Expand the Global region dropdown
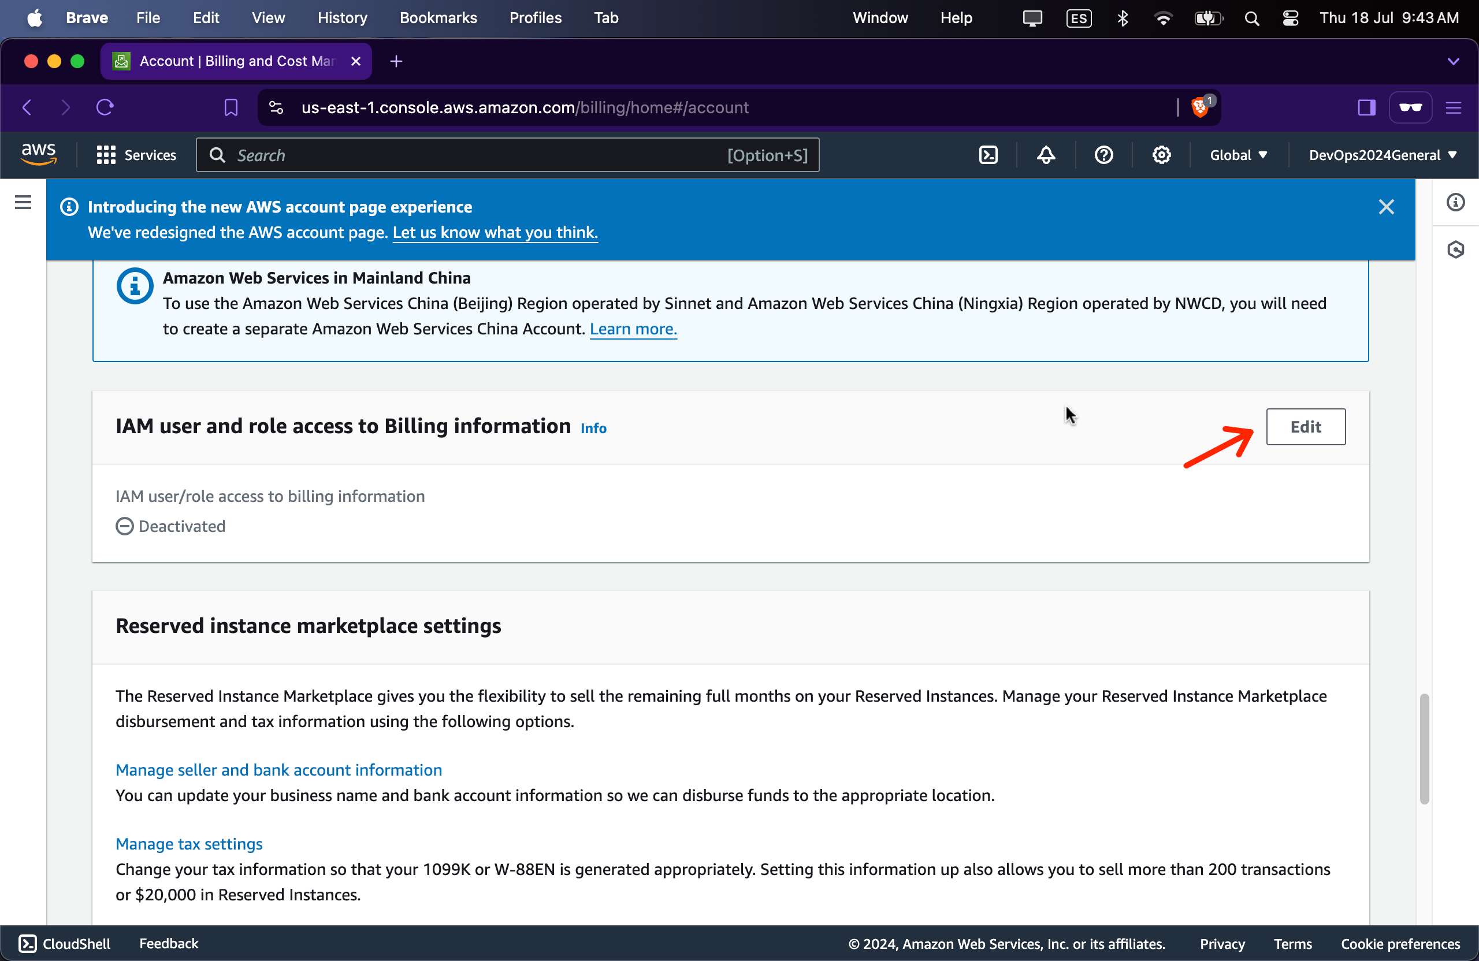The image size is (1479, 961). click(1238, 155)
